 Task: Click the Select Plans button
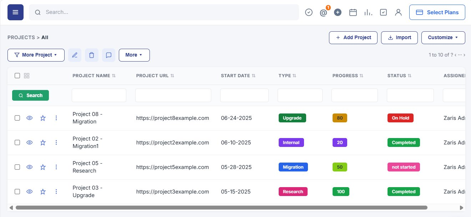[x=437, y=12]
